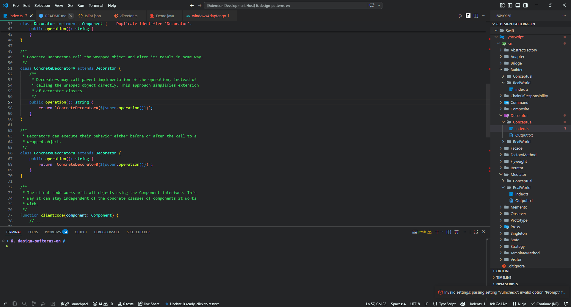Toggle the primary side bar
Image resolution: width=571 pixels, height=307 pixels.
pyautogui.click(x=510, y=5)
